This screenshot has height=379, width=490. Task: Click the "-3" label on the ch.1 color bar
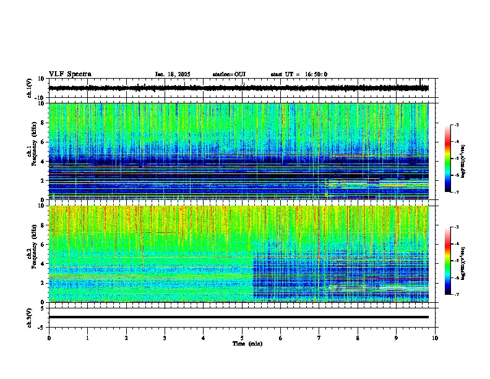456,125
